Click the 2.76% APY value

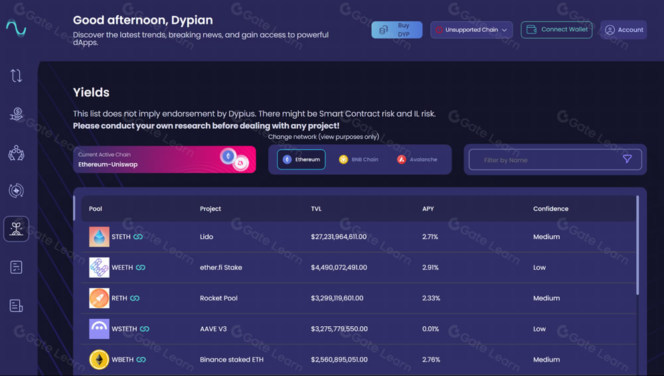click(431, 359)
